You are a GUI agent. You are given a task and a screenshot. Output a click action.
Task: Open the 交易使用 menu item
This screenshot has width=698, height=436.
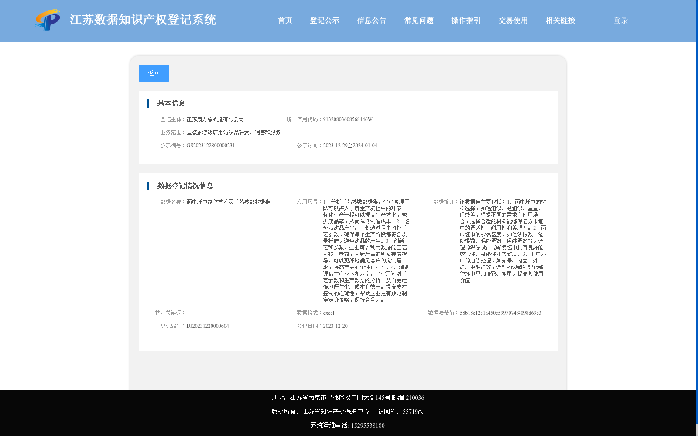[x=513, y=20]
